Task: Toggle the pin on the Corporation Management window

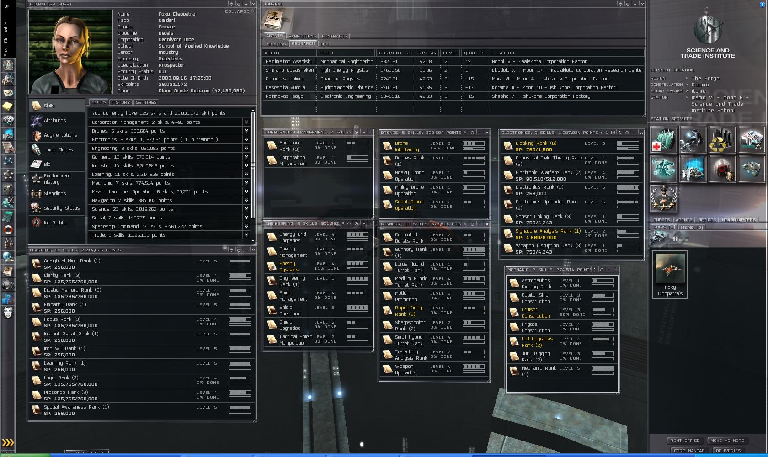Action: tap(356, 132)
